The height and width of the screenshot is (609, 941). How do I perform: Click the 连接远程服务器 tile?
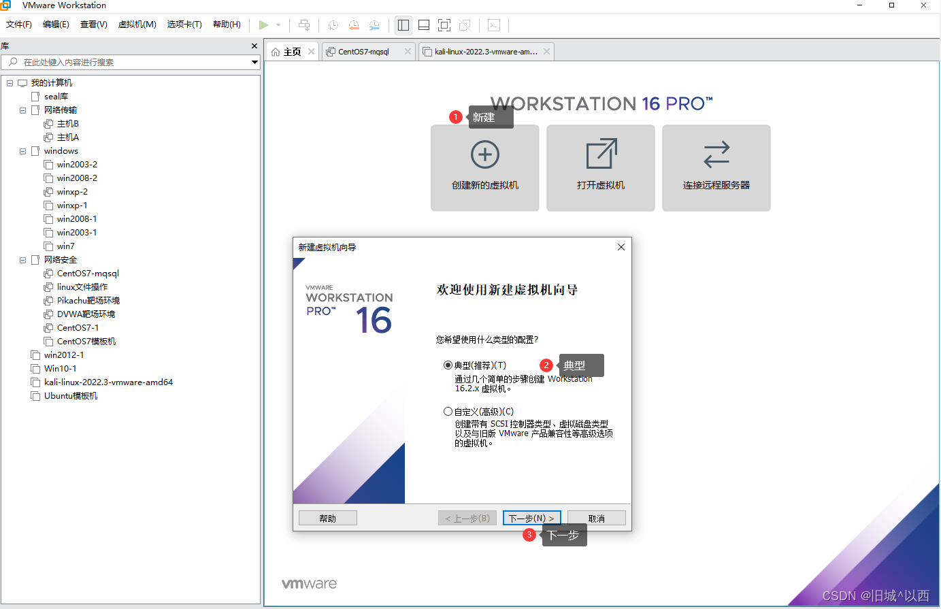(716, 168)
